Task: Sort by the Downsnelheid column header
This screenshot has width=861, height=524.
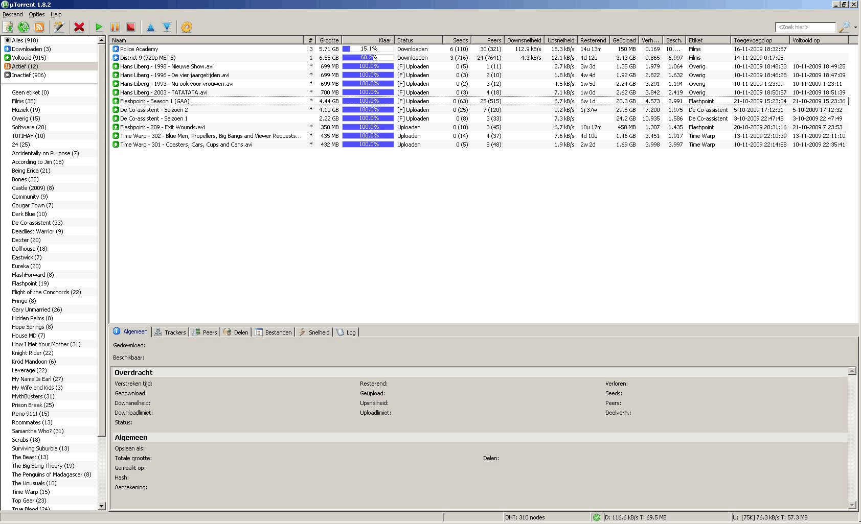Action: [x=524, y=40]
